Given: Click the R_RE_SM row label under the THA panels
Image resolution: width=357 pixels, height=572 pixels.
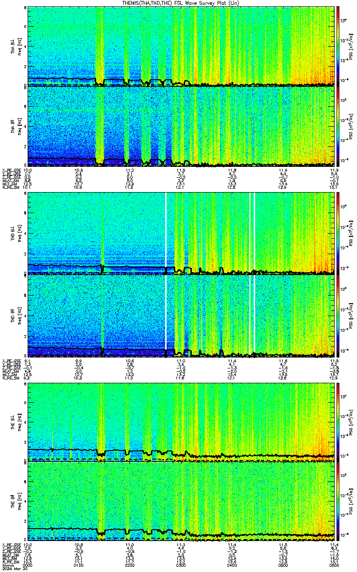Looking at the screenshot, I should point(11,187).
